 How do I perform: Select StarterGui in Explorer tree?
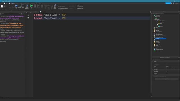157,41
